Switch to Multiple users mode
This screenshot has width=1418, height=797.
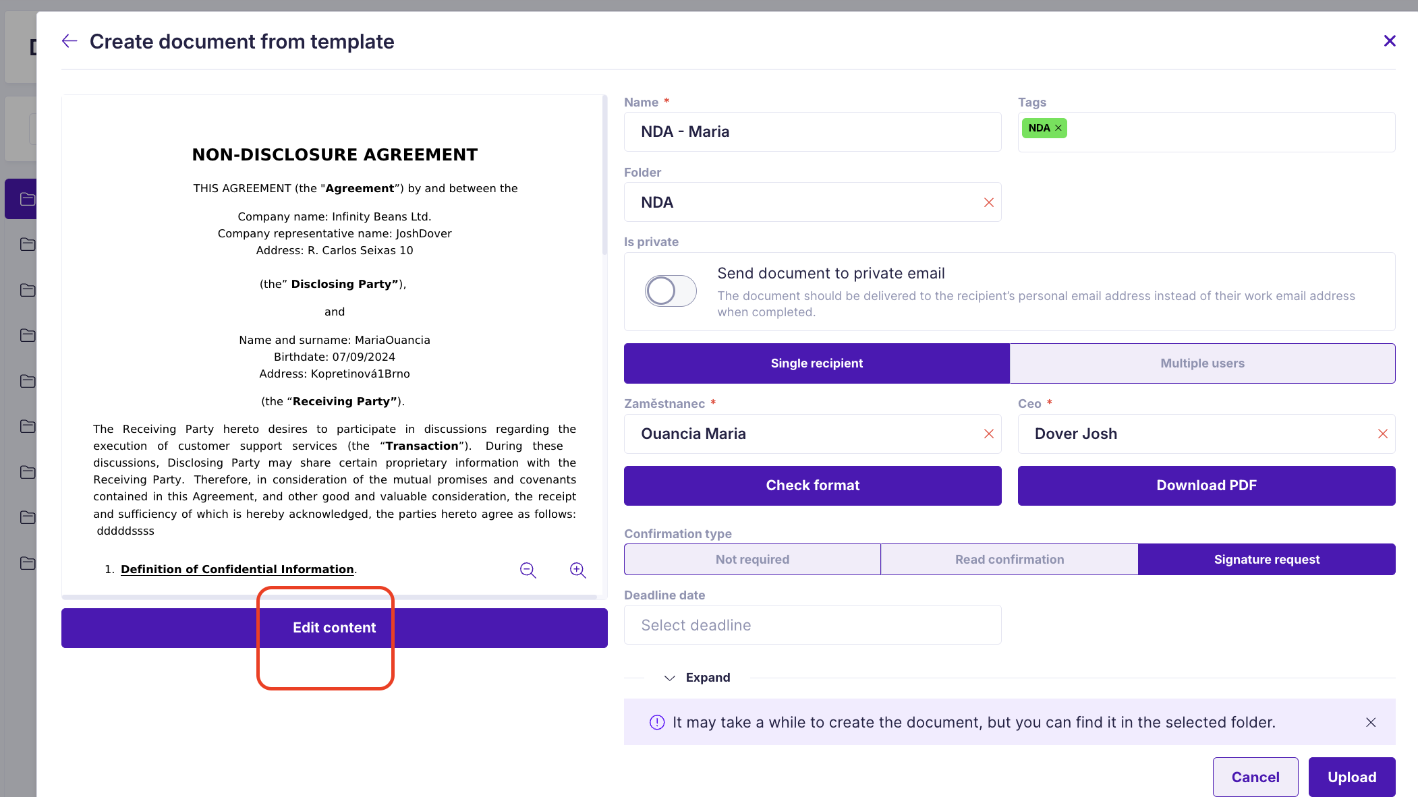(x=1202, y=363)
